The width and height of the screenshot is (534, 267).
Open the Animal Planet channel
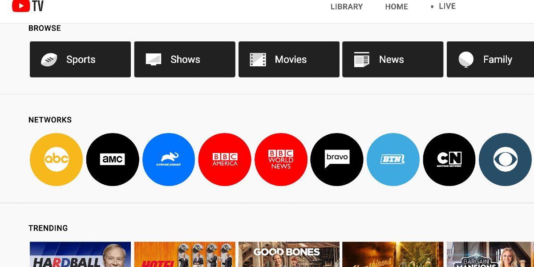(x=169, y=159)
